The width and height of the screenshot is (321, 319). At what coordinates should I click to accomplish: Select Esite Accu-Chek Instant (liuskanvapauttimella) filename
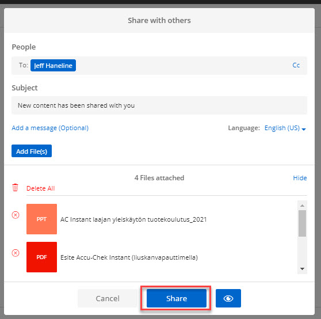(129, 257)
